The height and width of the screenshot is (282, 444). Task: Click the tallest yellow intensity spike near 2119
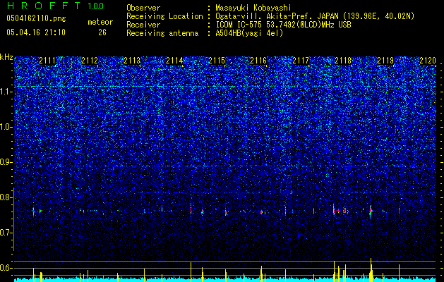[x=371, y=269]
